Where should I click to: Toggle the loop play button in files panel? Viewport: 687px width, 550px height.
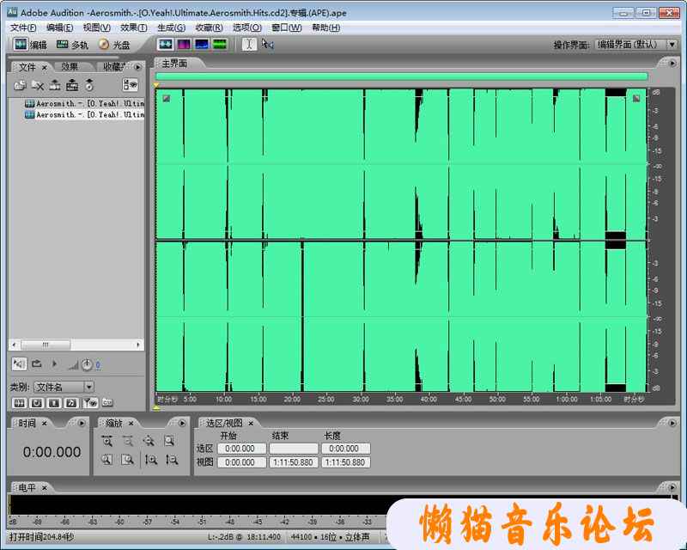(37, 364)
